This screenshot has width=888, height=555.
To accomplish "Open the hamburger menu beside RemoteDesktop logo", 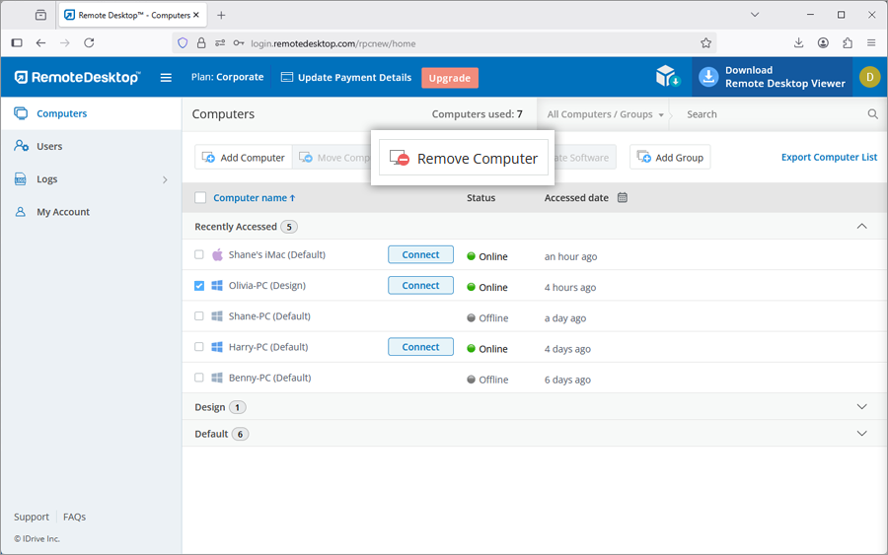I will pyautogui.click(x=166, y=78).
